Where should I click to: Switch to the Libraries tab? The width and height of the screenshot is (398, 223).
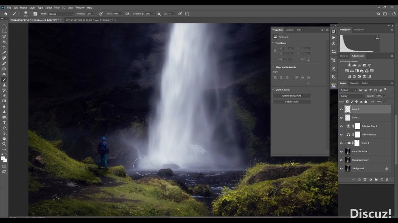tap(344, 56)
